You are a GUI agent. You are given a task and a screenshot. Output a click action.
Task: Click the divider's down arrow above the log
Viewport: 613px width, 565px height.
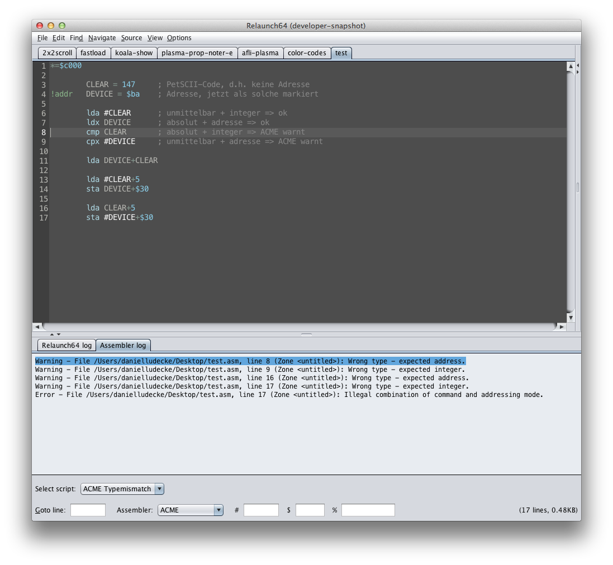click(59, 334)
